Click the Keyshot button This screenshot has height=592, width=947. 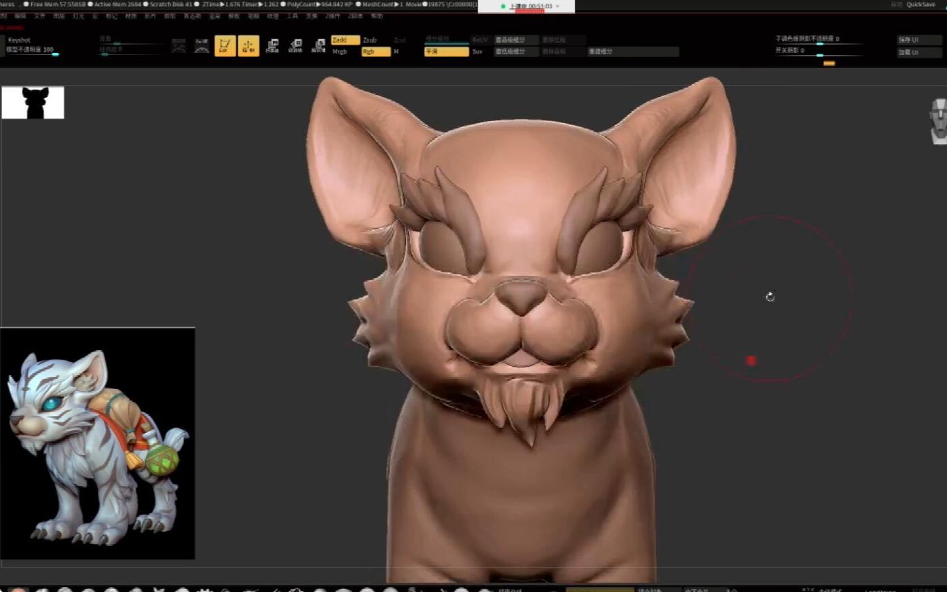pos(19,40)
